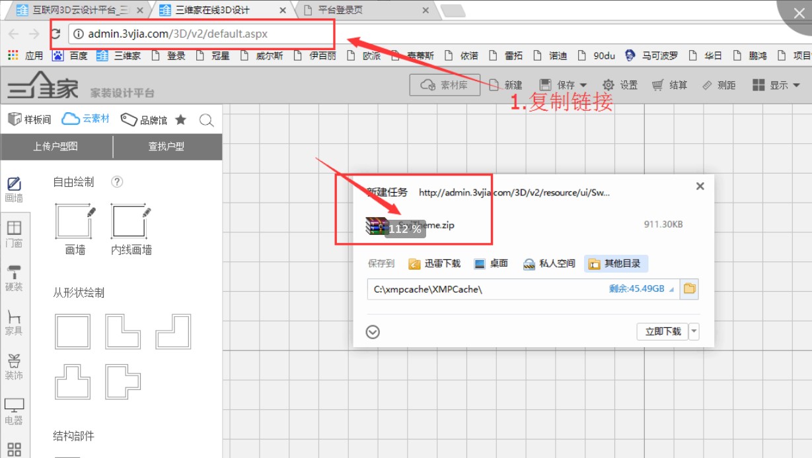812x458 pixels.
Task: Choose the 内线画墙 inner-line wall tool
Action: click(131, 230)
